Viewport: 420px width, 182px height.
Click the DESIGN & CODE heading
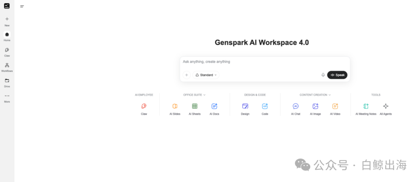[255, 95]
